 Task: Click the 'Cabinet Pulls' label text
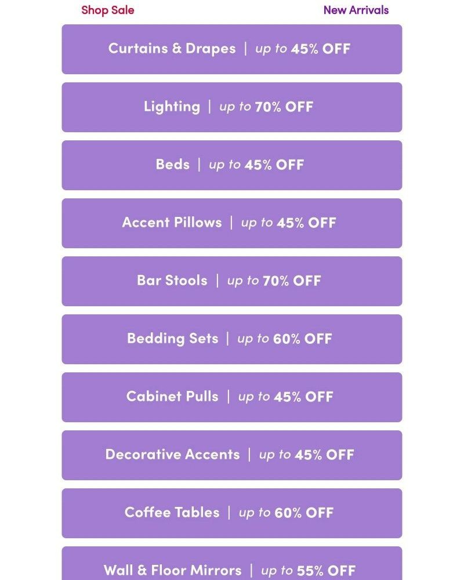[172, 396]
